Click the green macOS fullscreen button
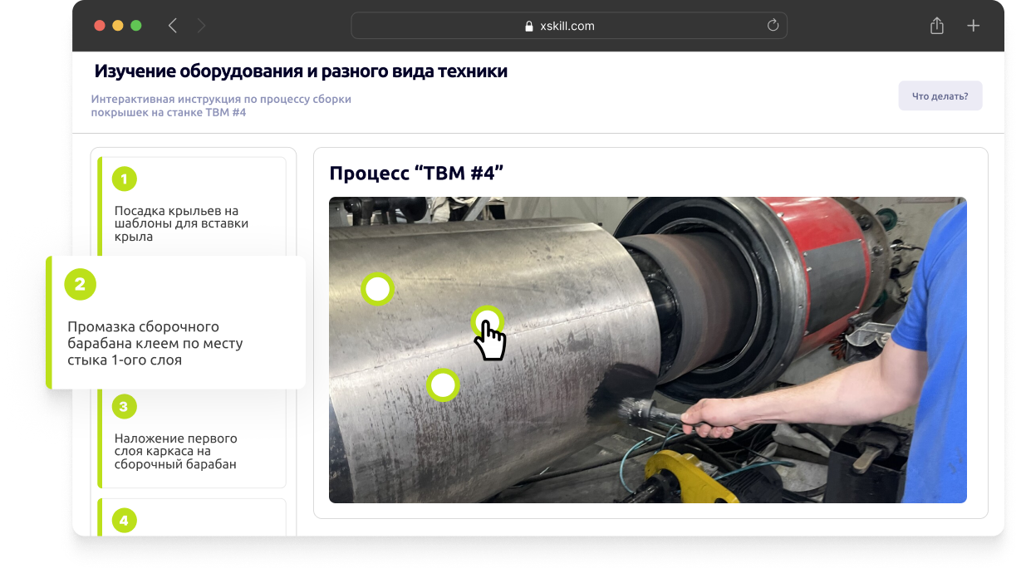The image size is (1021, 573). [136, 26]
